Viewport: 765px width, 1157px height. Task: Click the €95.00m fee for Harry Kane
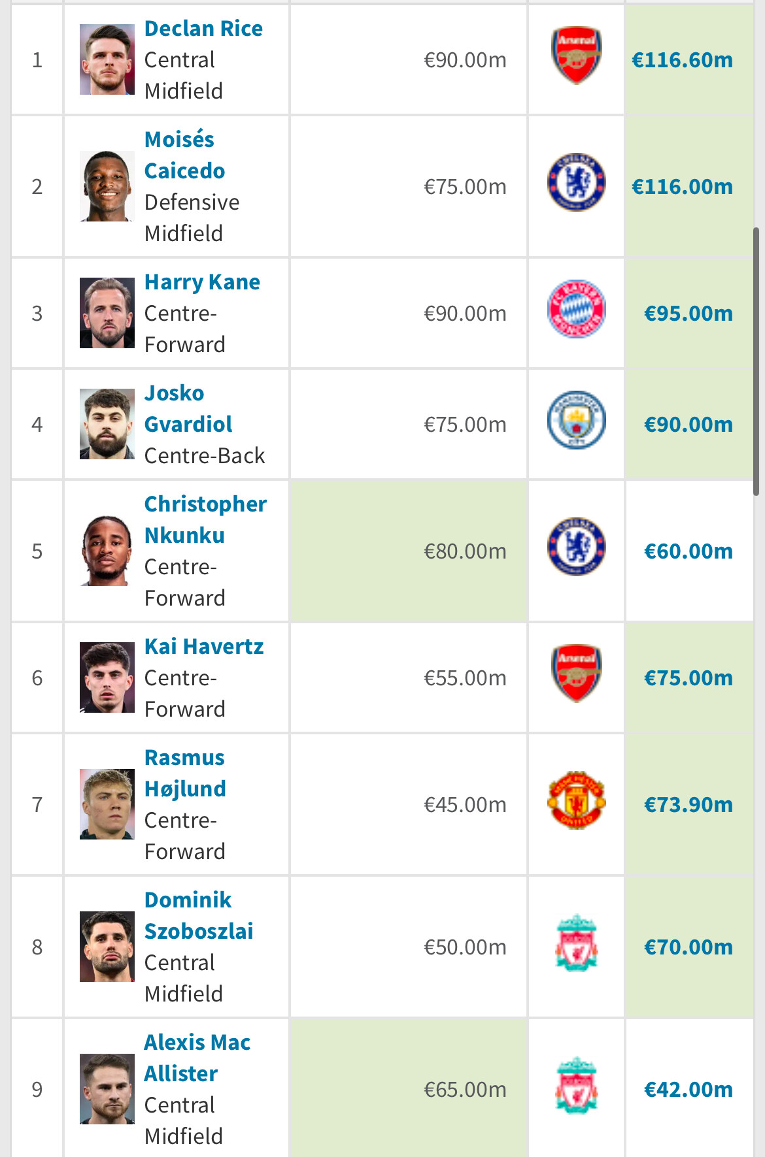688,314
